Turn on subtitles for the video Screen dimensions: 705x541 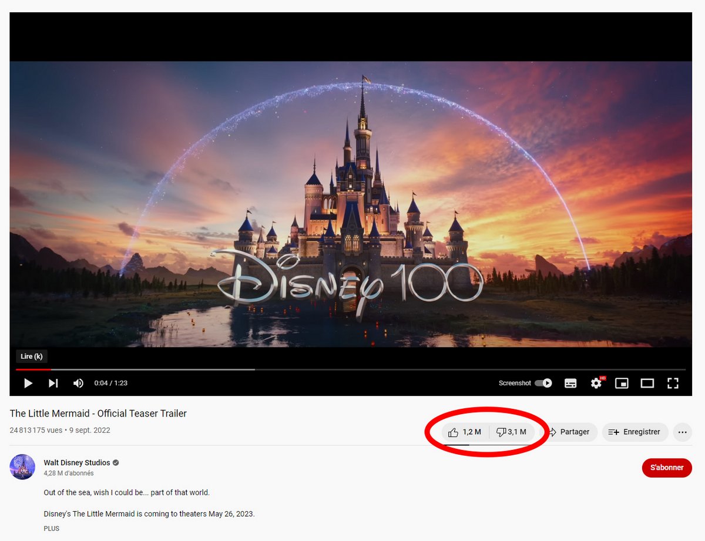[570, 383]
